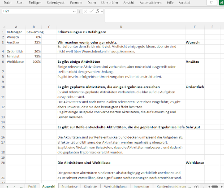Select column A header
This screenshot has height=188, width=224.
click(16, 27)
